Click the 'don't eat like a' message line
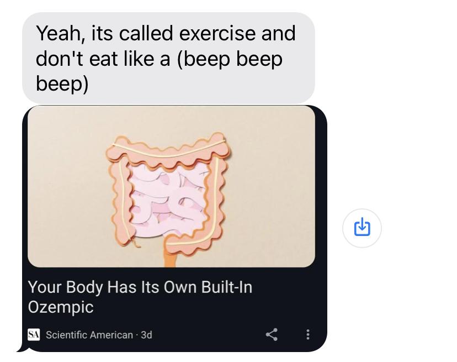Image resolution: width=457 pixels, height=362 pixels. click(103, 59)
